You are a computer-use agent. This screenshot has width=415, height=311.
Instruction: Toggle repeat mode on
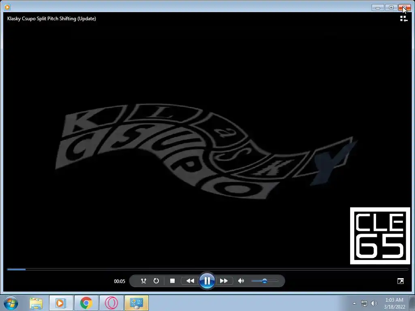coord(156,281)
